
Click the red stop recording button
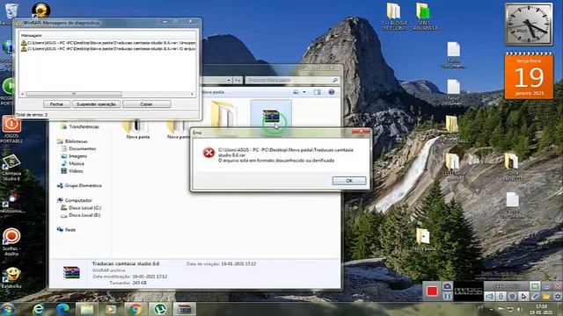pyautogui.click(x=432, y=291)
